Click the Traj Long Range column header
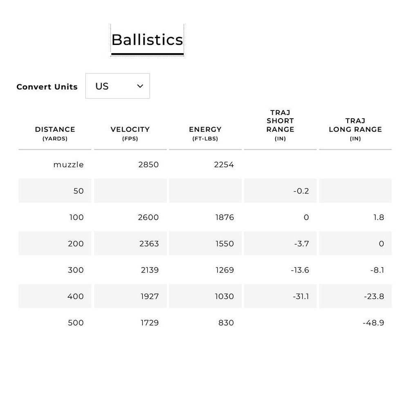 [x=355, y=129]
